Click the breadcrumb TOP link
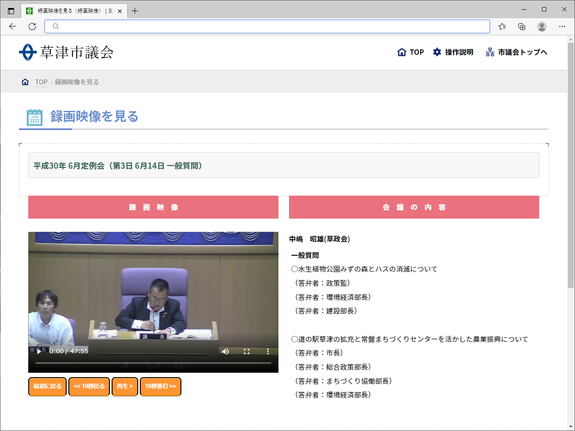The width and height of the screenshot is (575, 431). pos(41,82)
